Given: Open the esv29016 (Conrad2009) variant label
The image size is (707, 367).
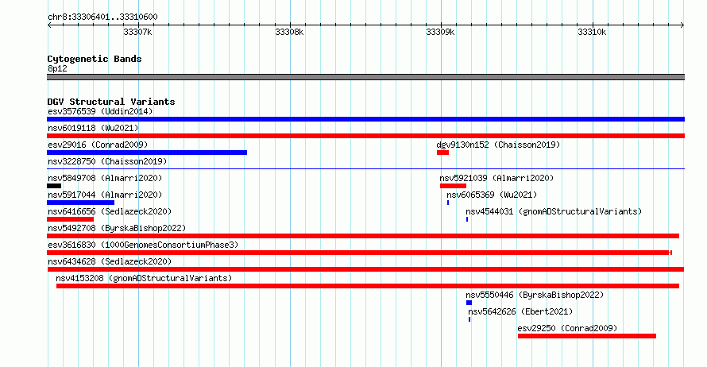Looking at the screenshot, I should coord(98,145).
